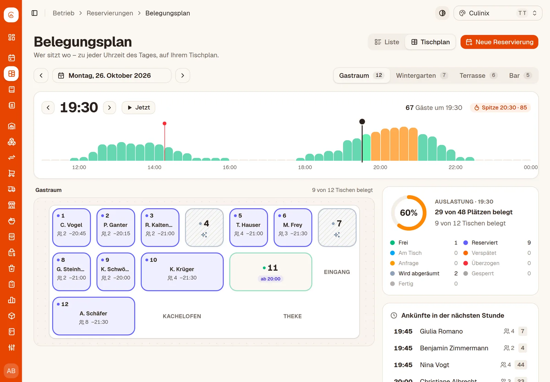550x382 pixels.
Task: Click the theme contrast toggle icon
Action: tap(442, 13)
